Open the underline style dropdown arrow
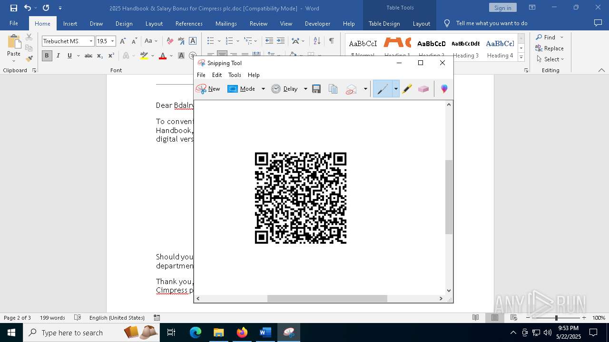Screen dimensions: 609x342 point(78,56)
